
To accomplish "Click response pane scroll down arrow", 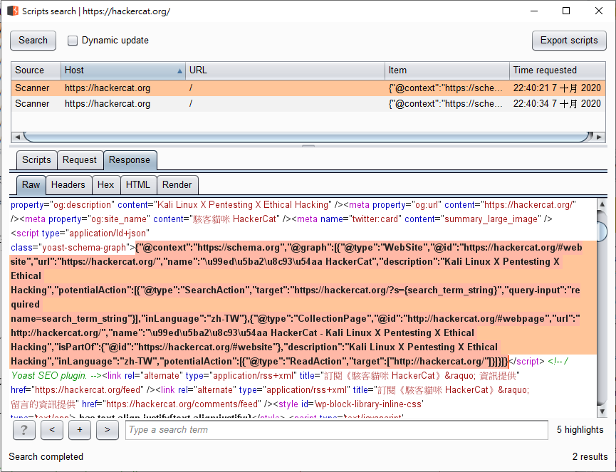I will click(x=602, y=411).
